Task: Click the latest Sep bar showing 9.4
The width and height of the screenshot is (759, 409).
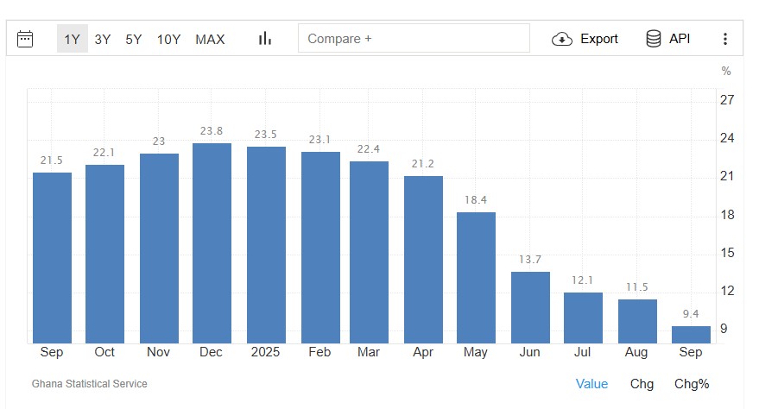Action: (x=691, y=335)
